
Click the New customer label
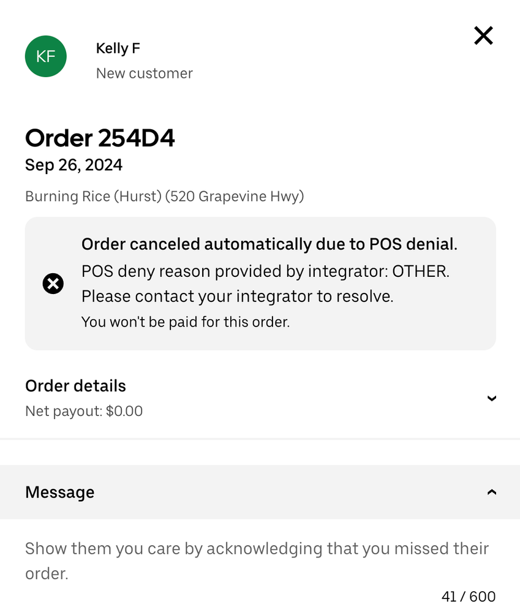[144, 74]
